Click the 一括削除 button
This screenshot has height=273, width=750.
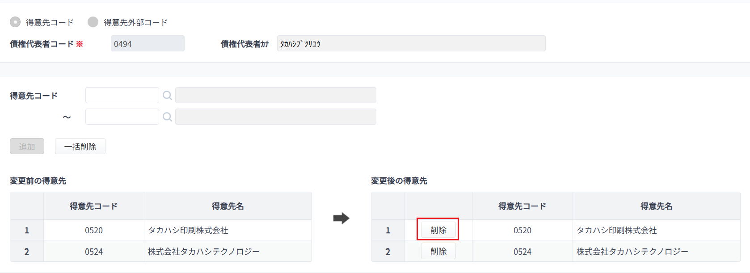point(80,146)
